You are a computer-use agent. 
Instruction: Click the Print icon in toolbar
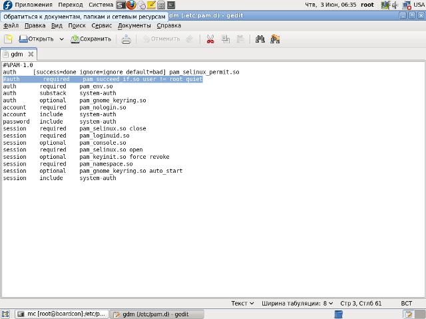(x=126, y=39)
